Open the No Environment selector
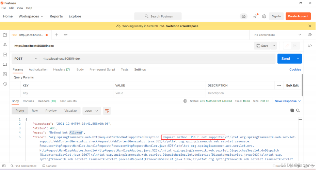Screen dimensions: 320x171 coord(277,35)
